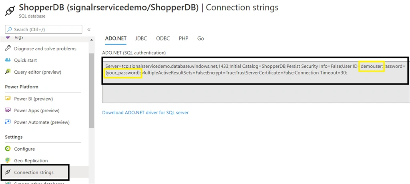Screen dimensions: 410x184
Task: Open the Quick start page
Action: 25,60
